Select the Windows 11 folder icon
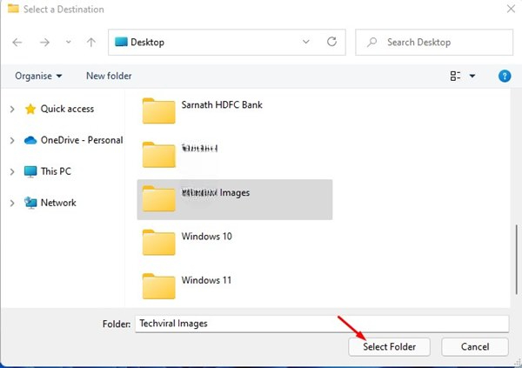Screen dimensions: 522x368 pyautogui.click(x=159, y=287)
